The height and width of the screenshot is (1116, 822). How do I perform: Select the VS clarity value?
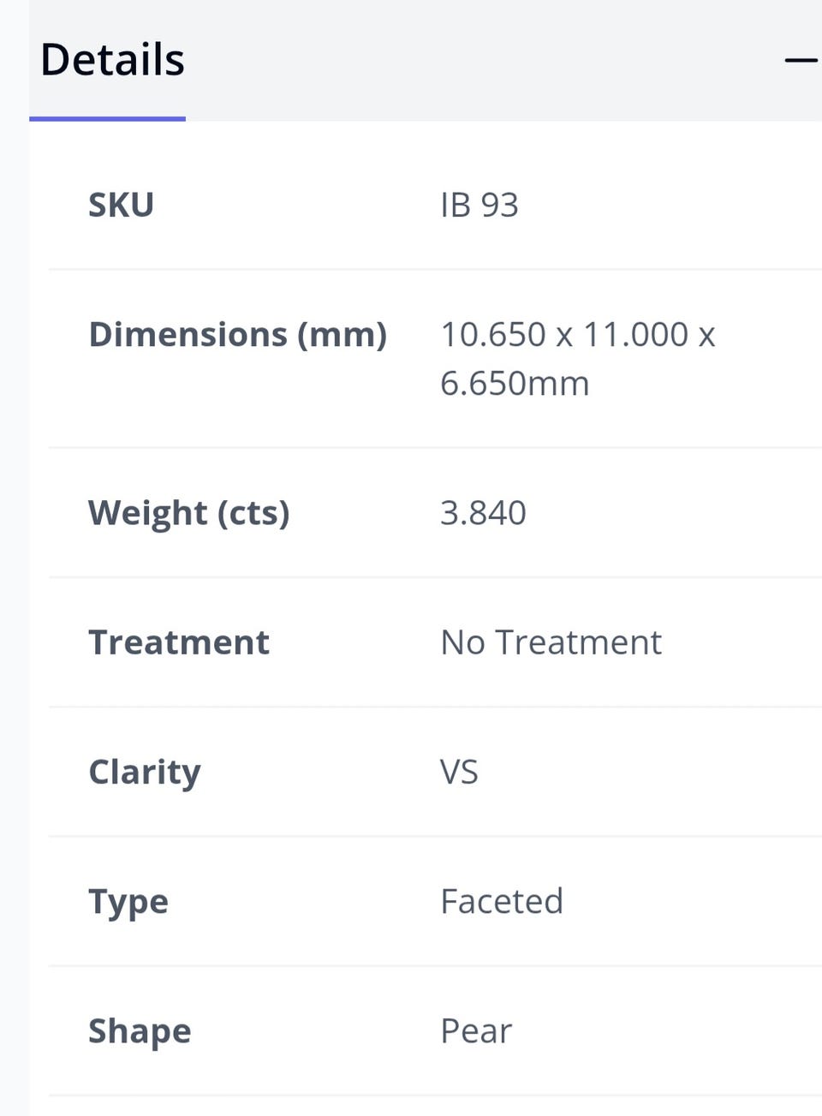click(459, 773)
